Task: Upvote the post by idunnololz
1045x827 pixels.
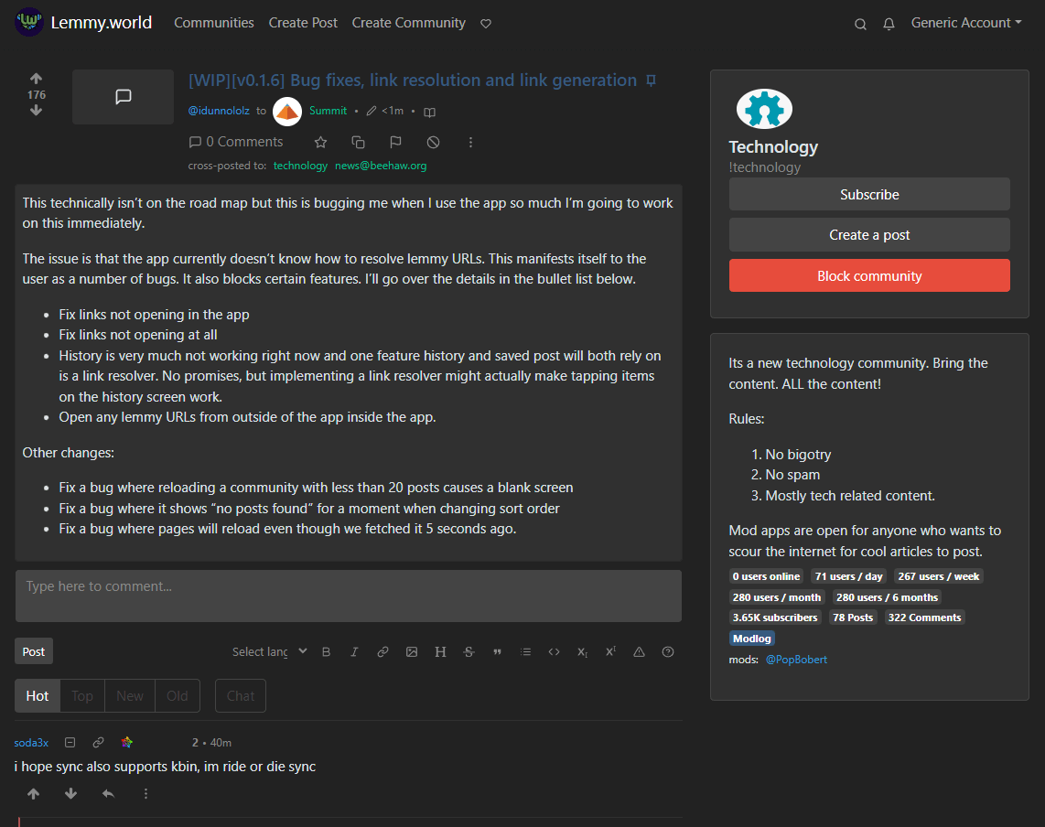Action: (36, 78)
